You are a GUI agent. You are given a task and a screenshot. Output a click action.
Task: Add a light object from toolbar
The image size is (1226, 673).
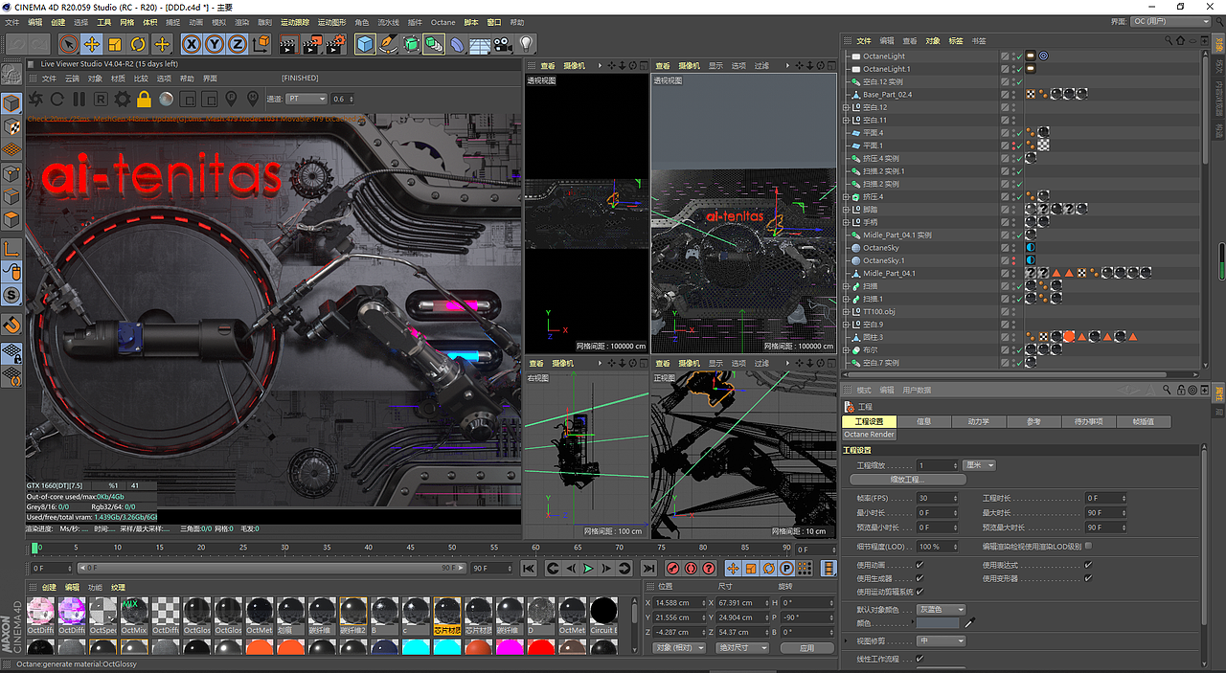pos(526,44)
